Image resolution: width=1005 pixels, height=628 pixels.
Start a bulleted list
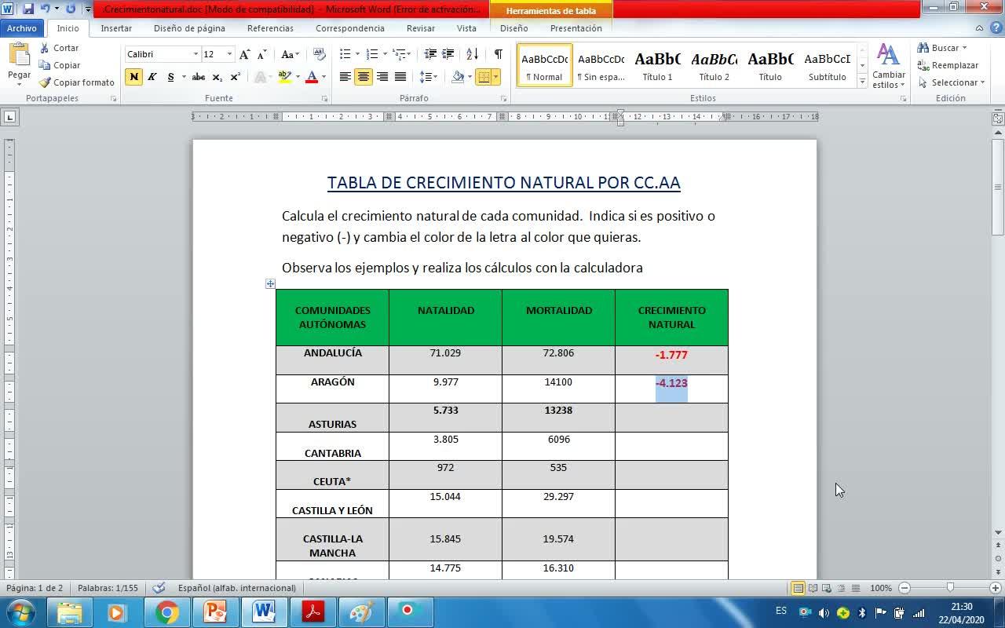(x=345, y=54)
